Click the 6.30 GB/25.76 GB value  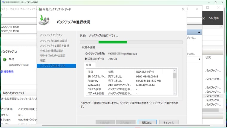tap(146, 85)
